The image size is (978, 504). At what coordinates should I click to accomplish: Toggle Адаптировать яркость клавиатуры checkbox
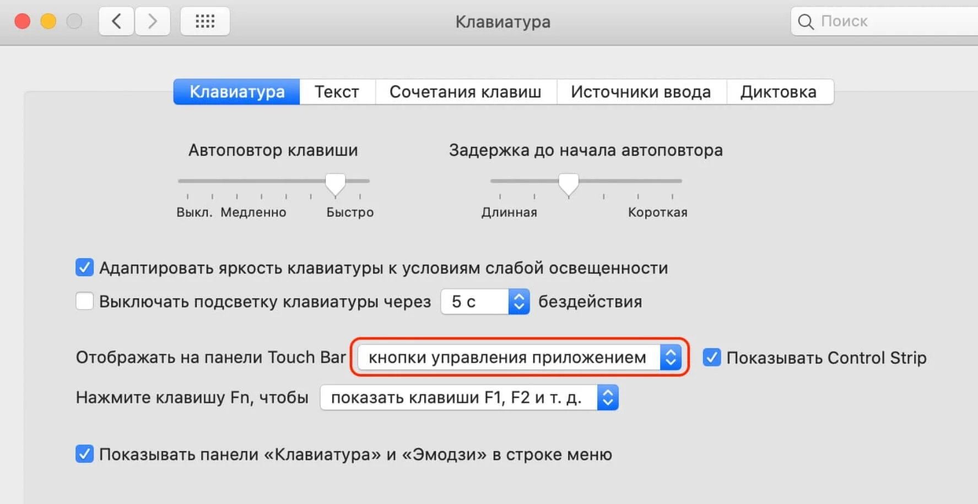[84, 268]
